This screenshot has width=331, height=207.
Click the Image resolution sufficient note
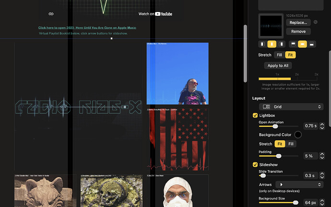click(x=291, y=86)
